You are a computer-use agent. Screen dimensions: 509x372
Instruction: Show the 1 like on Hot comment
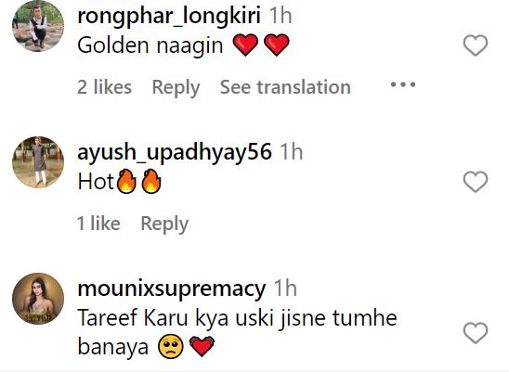pos(98,224)
